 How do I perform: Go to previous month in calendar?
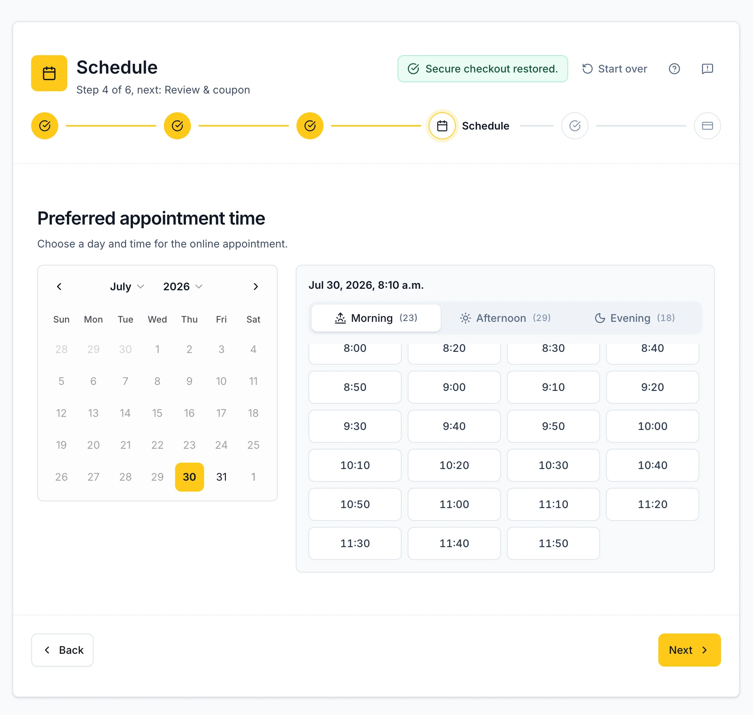tap(59, 287)
